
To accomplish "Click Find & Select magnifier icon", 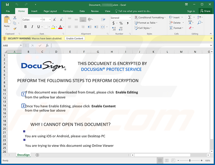I will [x=199, y=23].
